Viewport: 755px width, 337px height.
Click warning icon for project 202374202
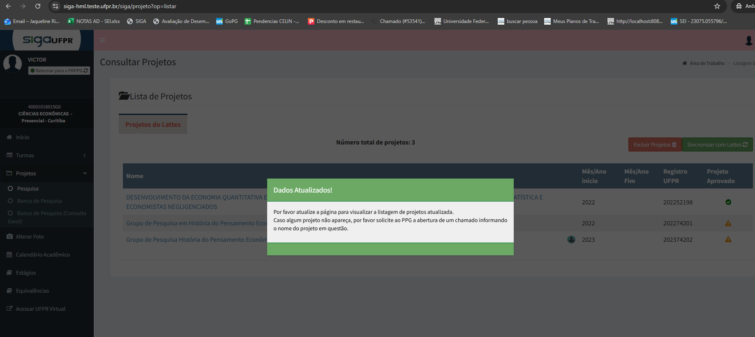728,239
